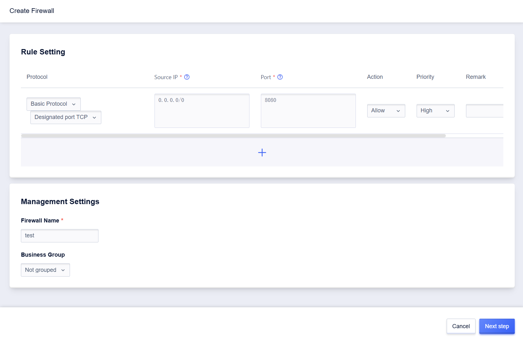Open the Allow action dropdown
The width and height of the screenshot is (523, 344).
point(386,111)
